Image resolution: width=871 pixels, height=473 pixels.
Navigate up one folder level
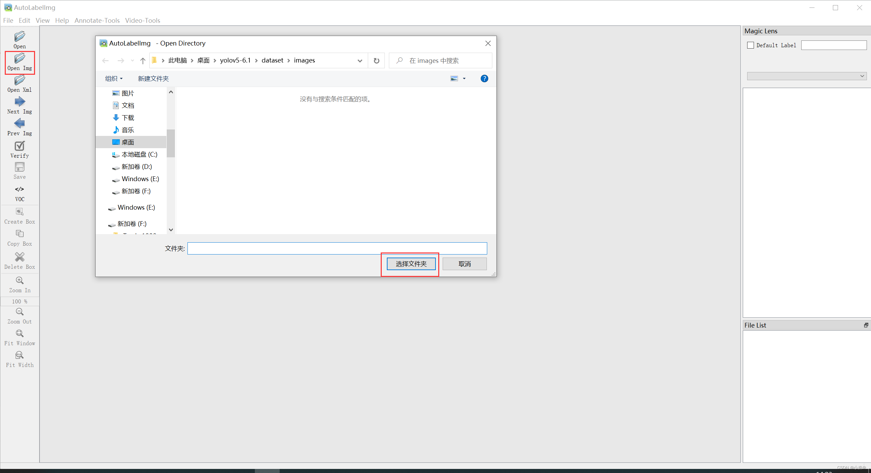click(143, 60)
